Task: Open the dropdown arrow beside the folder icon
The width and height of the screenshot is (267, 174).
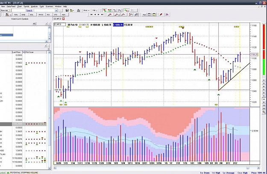Action: point(73,11)
